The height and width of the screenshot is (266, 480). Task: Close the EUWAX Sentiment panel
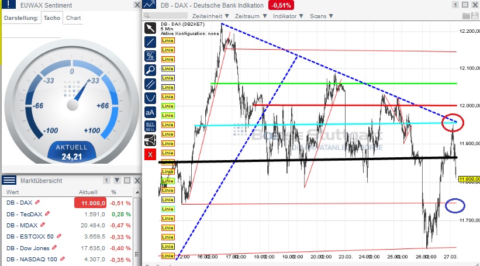click(137, 5)
